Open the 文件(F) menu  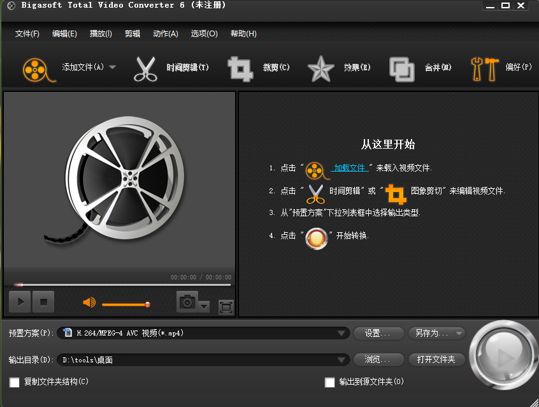coord(27,34)
